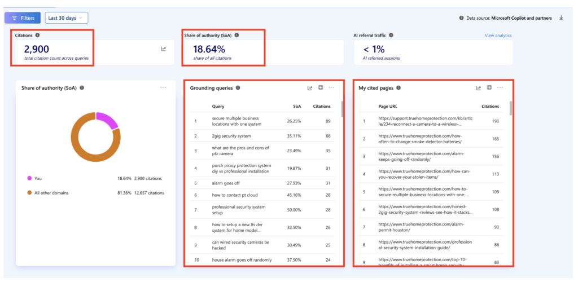Select the 'how to contact pt cloud' query
This screenshot has width=578, height=282.
tap(262, 195)
